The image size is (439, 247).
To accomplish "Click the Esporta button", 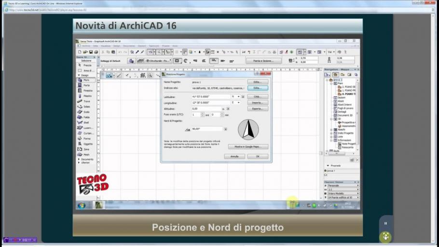I will [x=258, y=109].
